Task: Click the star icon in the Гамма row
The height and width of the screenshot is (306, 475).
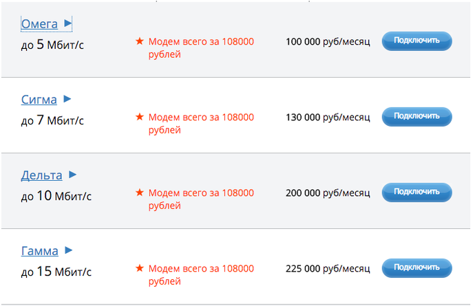Action: point(140,269)
